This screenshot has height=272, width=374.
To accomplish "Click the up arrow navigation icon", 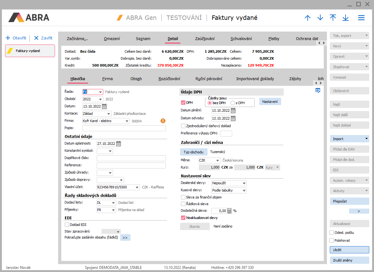I will [x=308, y=18].
